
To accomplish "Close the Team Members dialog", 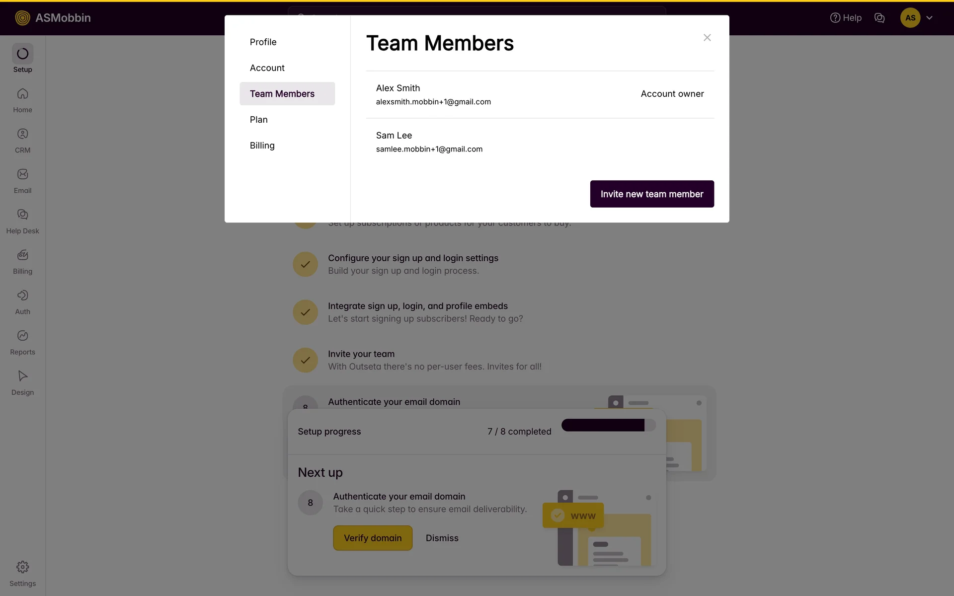I will tap(707, 38).
